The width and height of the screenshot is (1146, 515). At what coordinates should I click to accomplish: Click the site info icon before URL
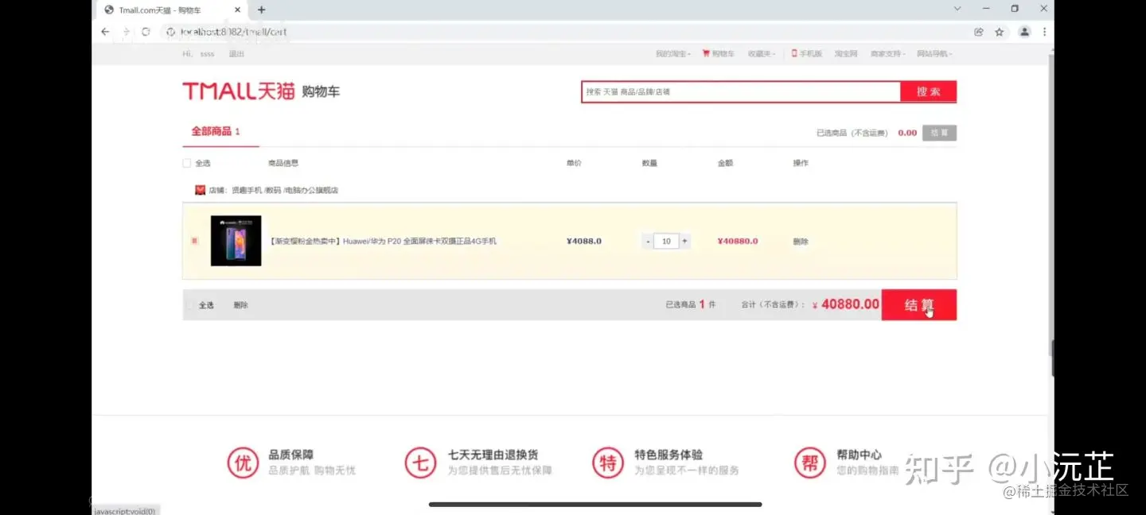(x=170, y=32)
